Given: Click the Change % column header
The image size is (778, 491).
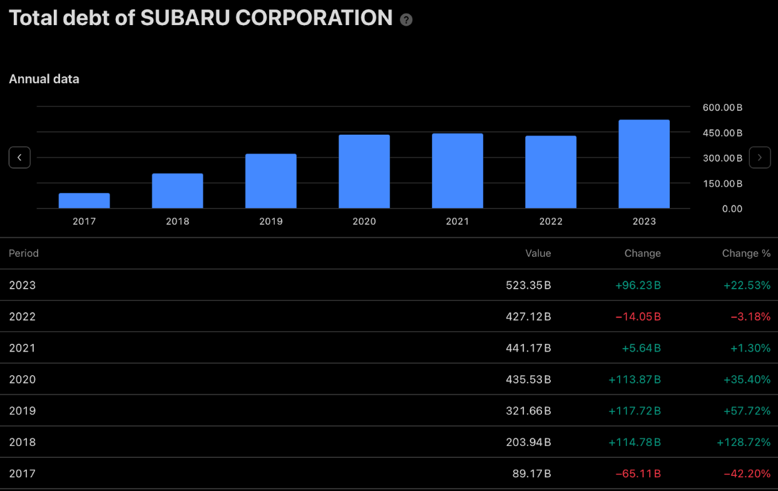Looking at the screenshot, I should (x=746, y=254).
